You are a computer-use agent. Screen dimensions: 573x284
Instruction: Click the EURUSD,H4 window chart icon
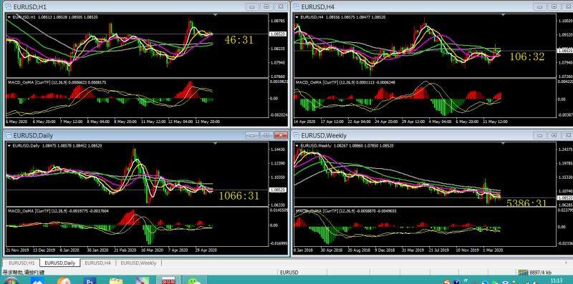tap(296, 7)
